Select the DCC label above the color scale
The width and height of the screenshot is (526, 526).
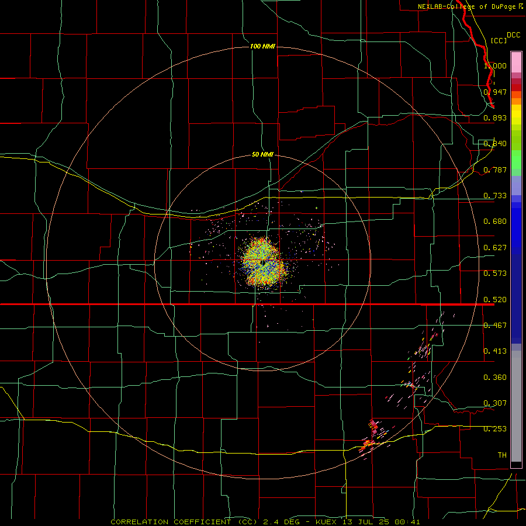click(513, 35)
